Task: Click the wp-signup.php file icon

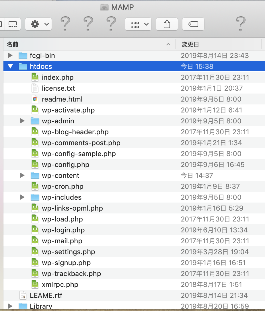Action: [35, 263]
